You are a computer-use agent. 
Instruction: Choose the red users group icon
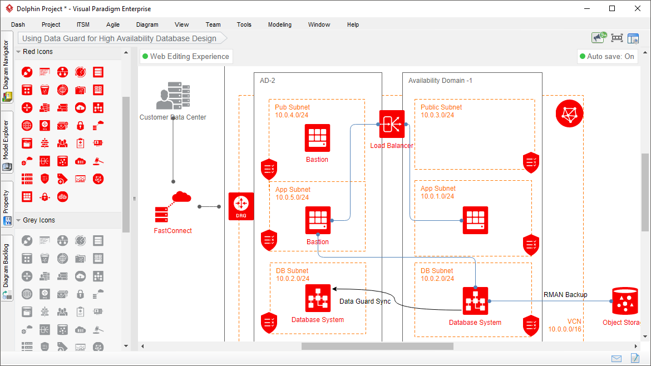point(62,143)
